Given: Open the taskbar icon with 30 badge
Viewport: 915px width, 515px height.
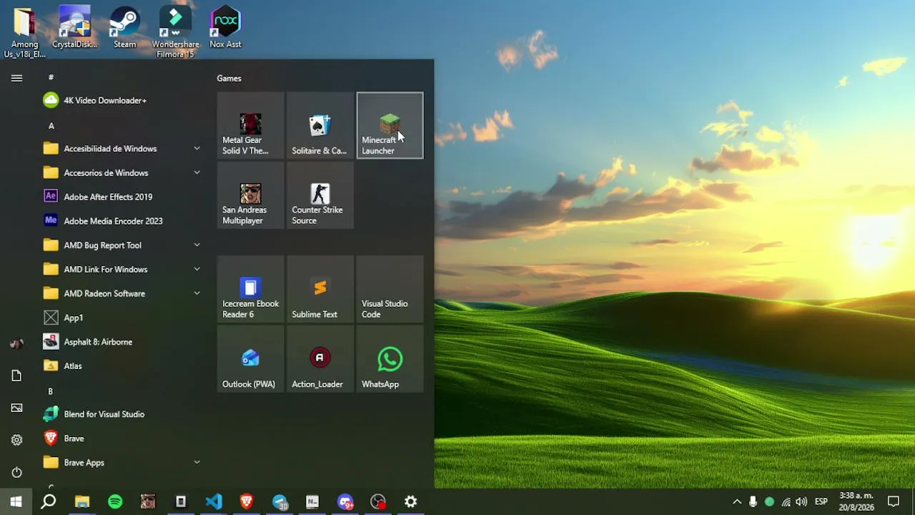Looking at the screenshot, I should point(280,501).
